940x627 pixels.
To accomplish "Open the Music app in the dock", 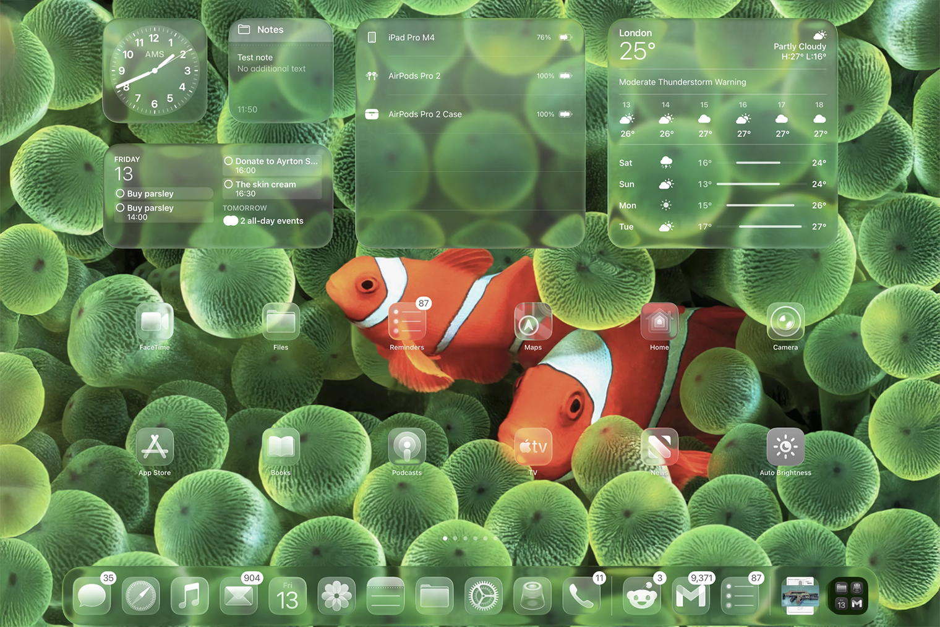I will (x=189, y=596).
